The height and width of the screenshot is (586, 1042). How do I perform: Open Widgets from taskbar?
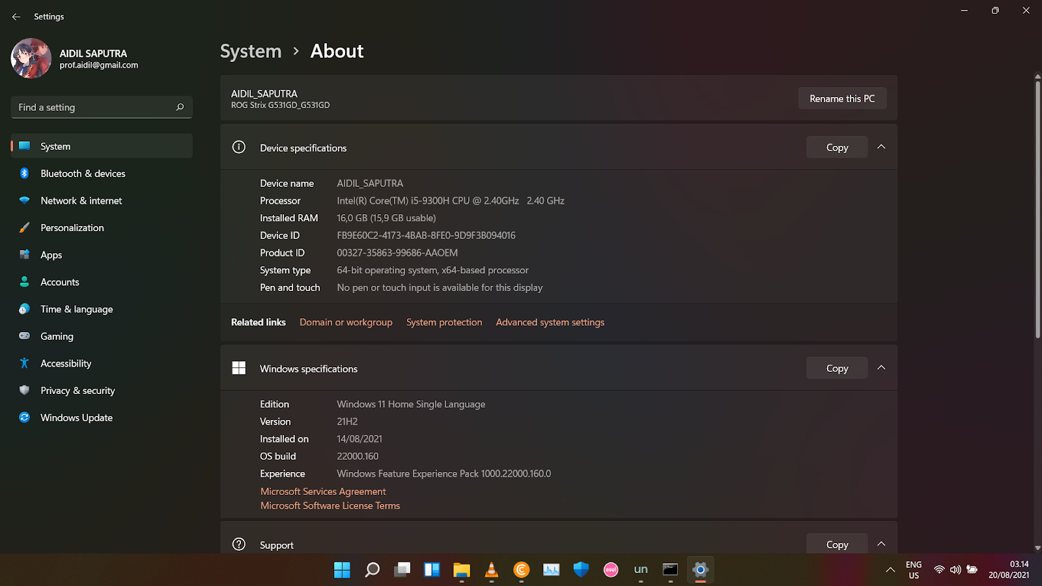coord(432,570)
